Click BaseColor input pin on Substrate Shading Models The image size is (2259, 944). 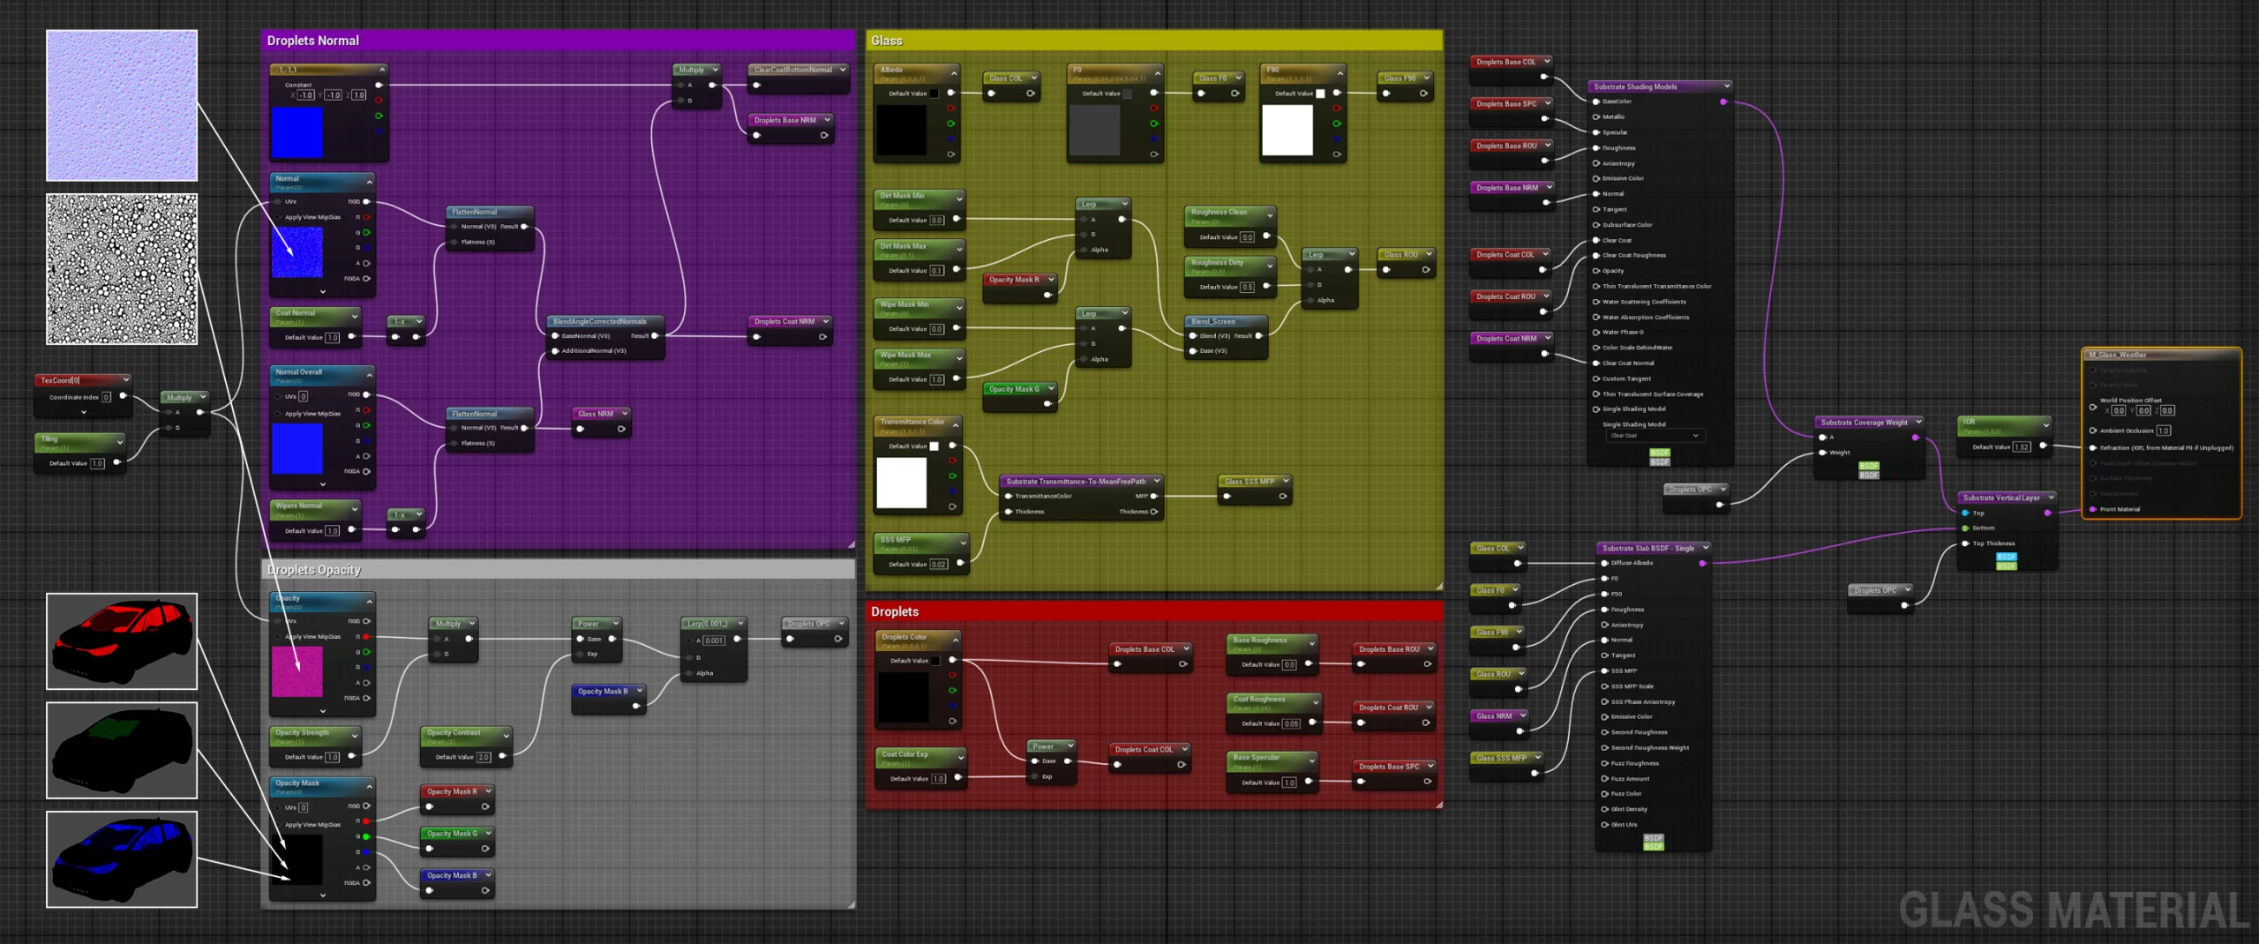pos(1596,101)
